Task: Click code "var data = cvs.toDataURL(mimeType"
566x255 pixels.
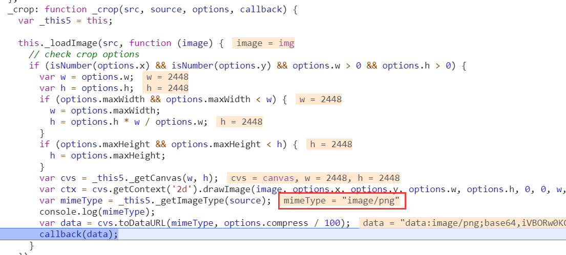Action: pyautogui.click(x=195, y=223)
